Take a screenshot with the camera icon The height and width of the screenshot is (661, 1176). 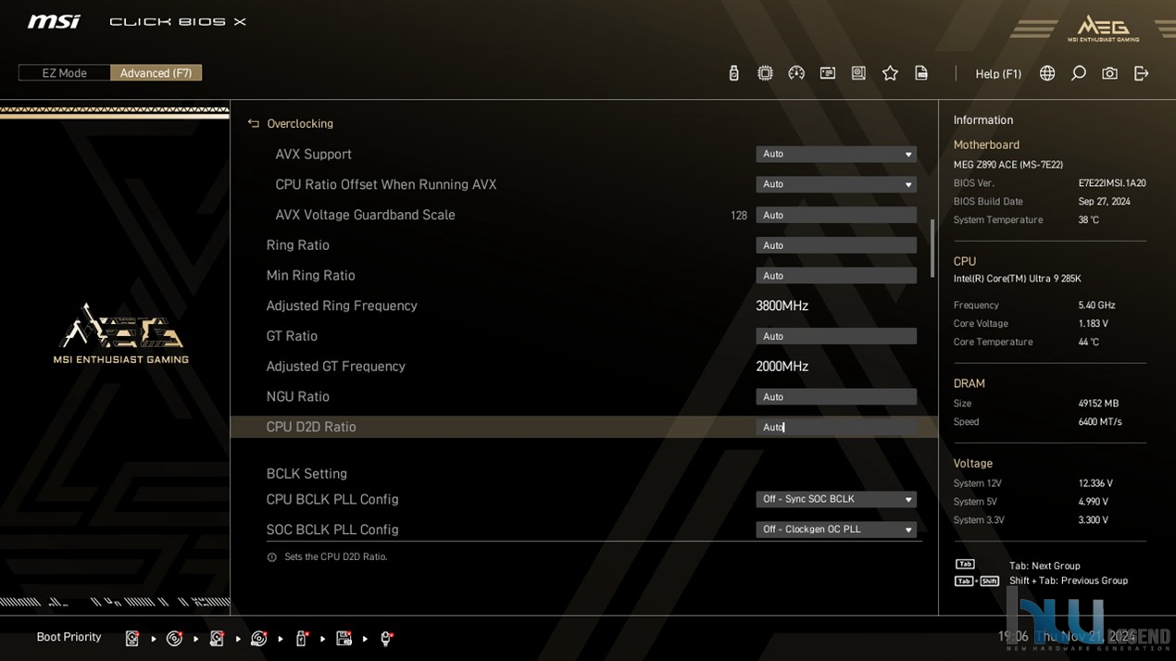pos(1109,73)
